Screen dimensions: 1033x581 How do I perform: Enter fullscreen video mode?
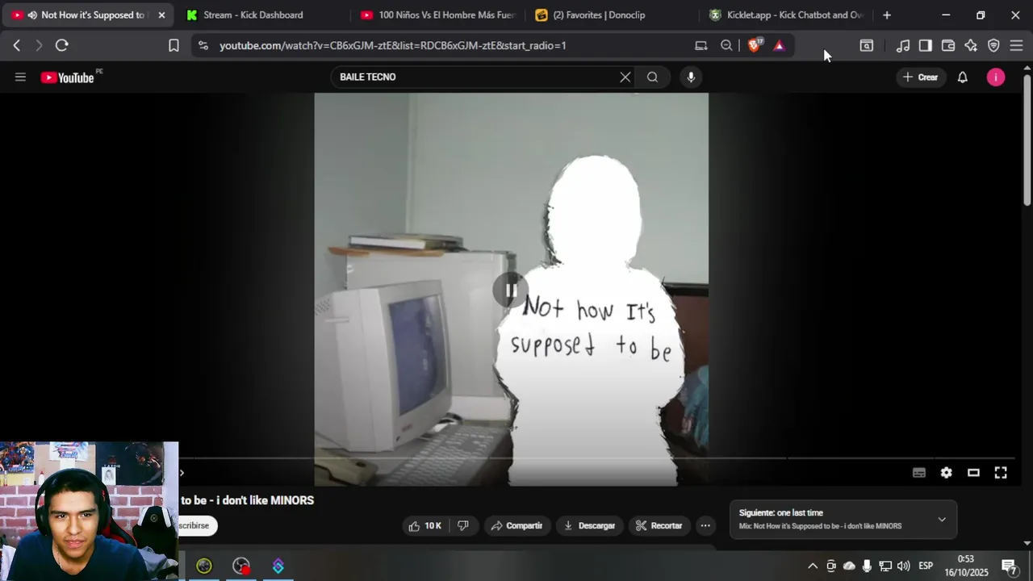click(x=1001, y=473)
